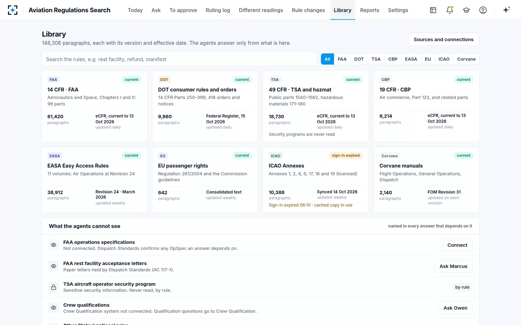Open the Reports tab
The width and height of the screenshot is (521, 325).
(369, 10)
